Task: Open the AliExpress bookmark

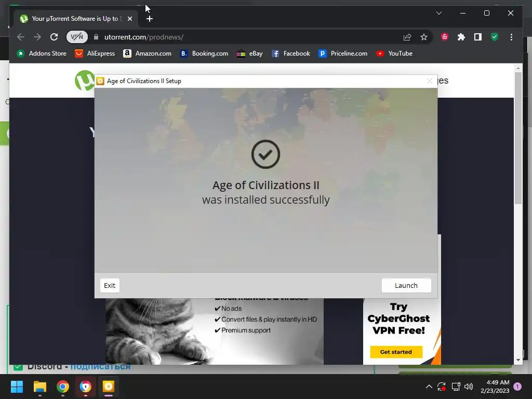Action: [95, 54]
